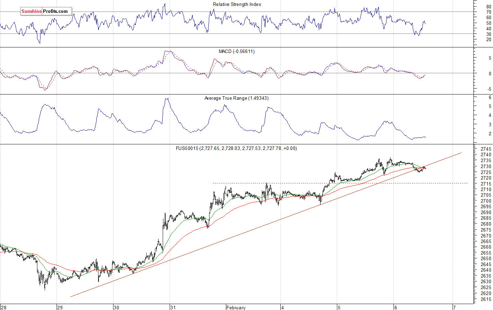Click the ATR 2 scale label

(490, 134)
